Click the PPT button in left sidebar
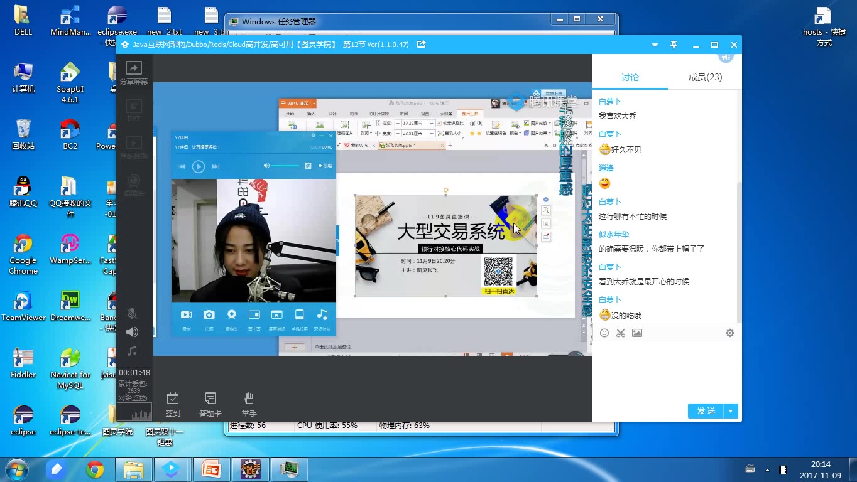 pyautogui.click(x=133, y=109)
